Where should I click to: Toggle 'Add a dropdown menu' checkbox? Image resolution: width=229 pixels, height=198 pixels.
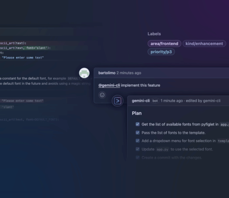tap(137, 141)
